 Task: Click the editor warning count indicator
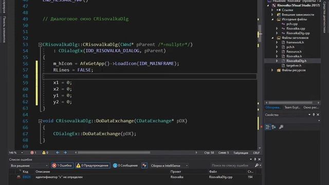[x=45, y=153]
